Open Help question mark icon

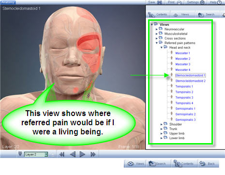(x=219, y=2)
